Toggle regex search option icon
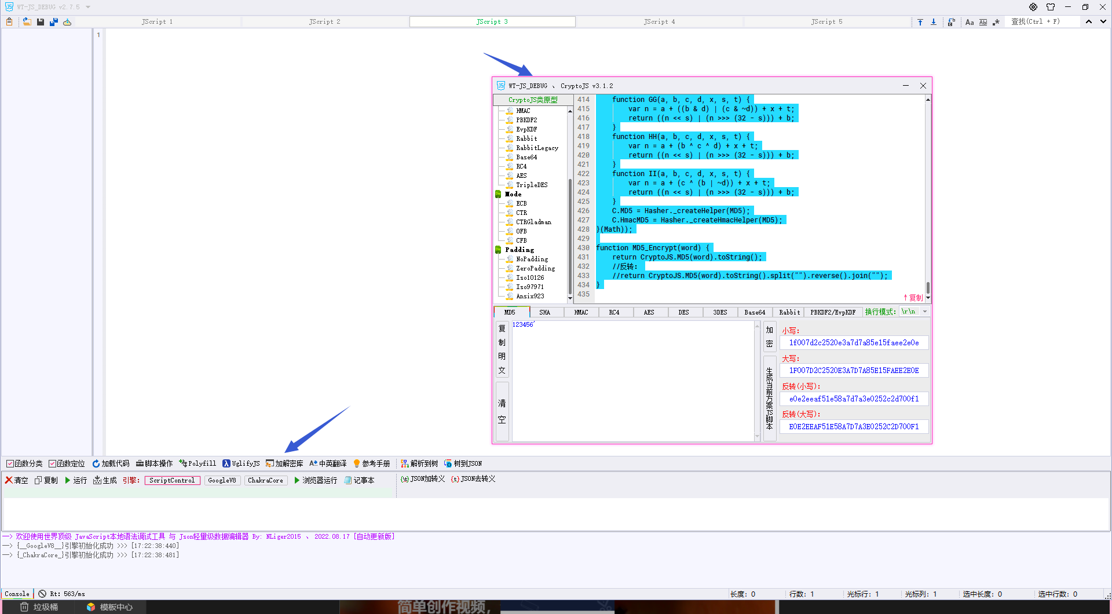1112x614 pixels. [x=996, y=22]
